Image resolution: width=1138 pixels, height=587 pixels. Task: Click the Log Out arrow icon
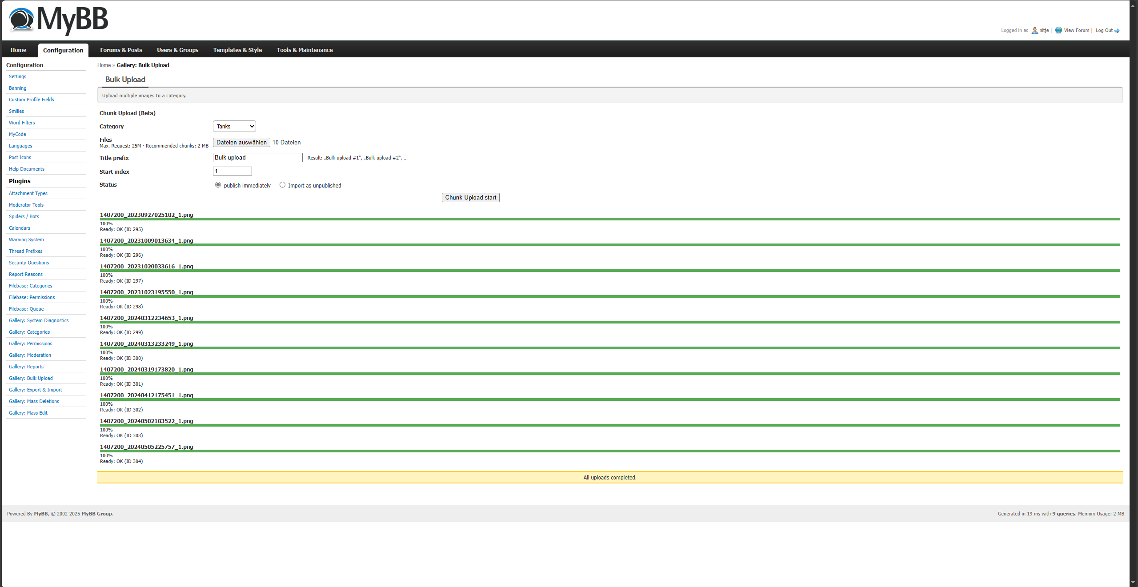(x=1117, y=31)
